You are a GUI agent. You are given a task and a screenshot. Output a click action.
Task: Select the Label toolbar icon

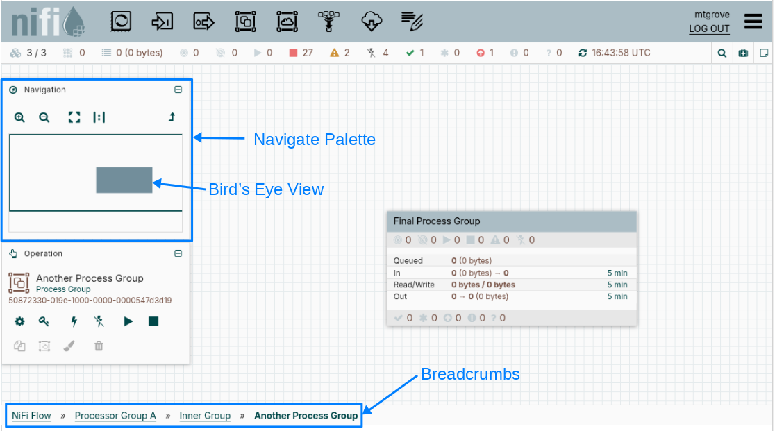pos(412,22)
